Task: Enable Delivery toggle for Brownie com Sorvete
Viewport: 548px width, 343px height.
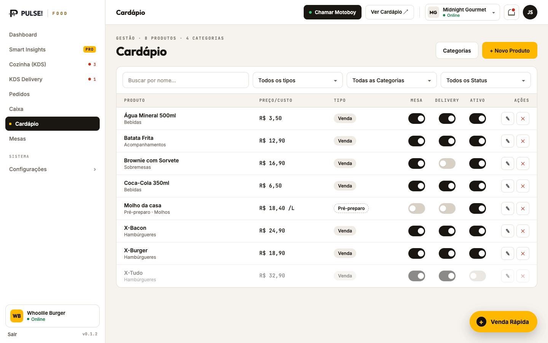Action: tap(447, 163)
